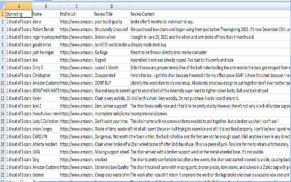Click Joe's 1.0 star rating cell
The width and height of the screenshot is (291, 182).
(19, 60)
